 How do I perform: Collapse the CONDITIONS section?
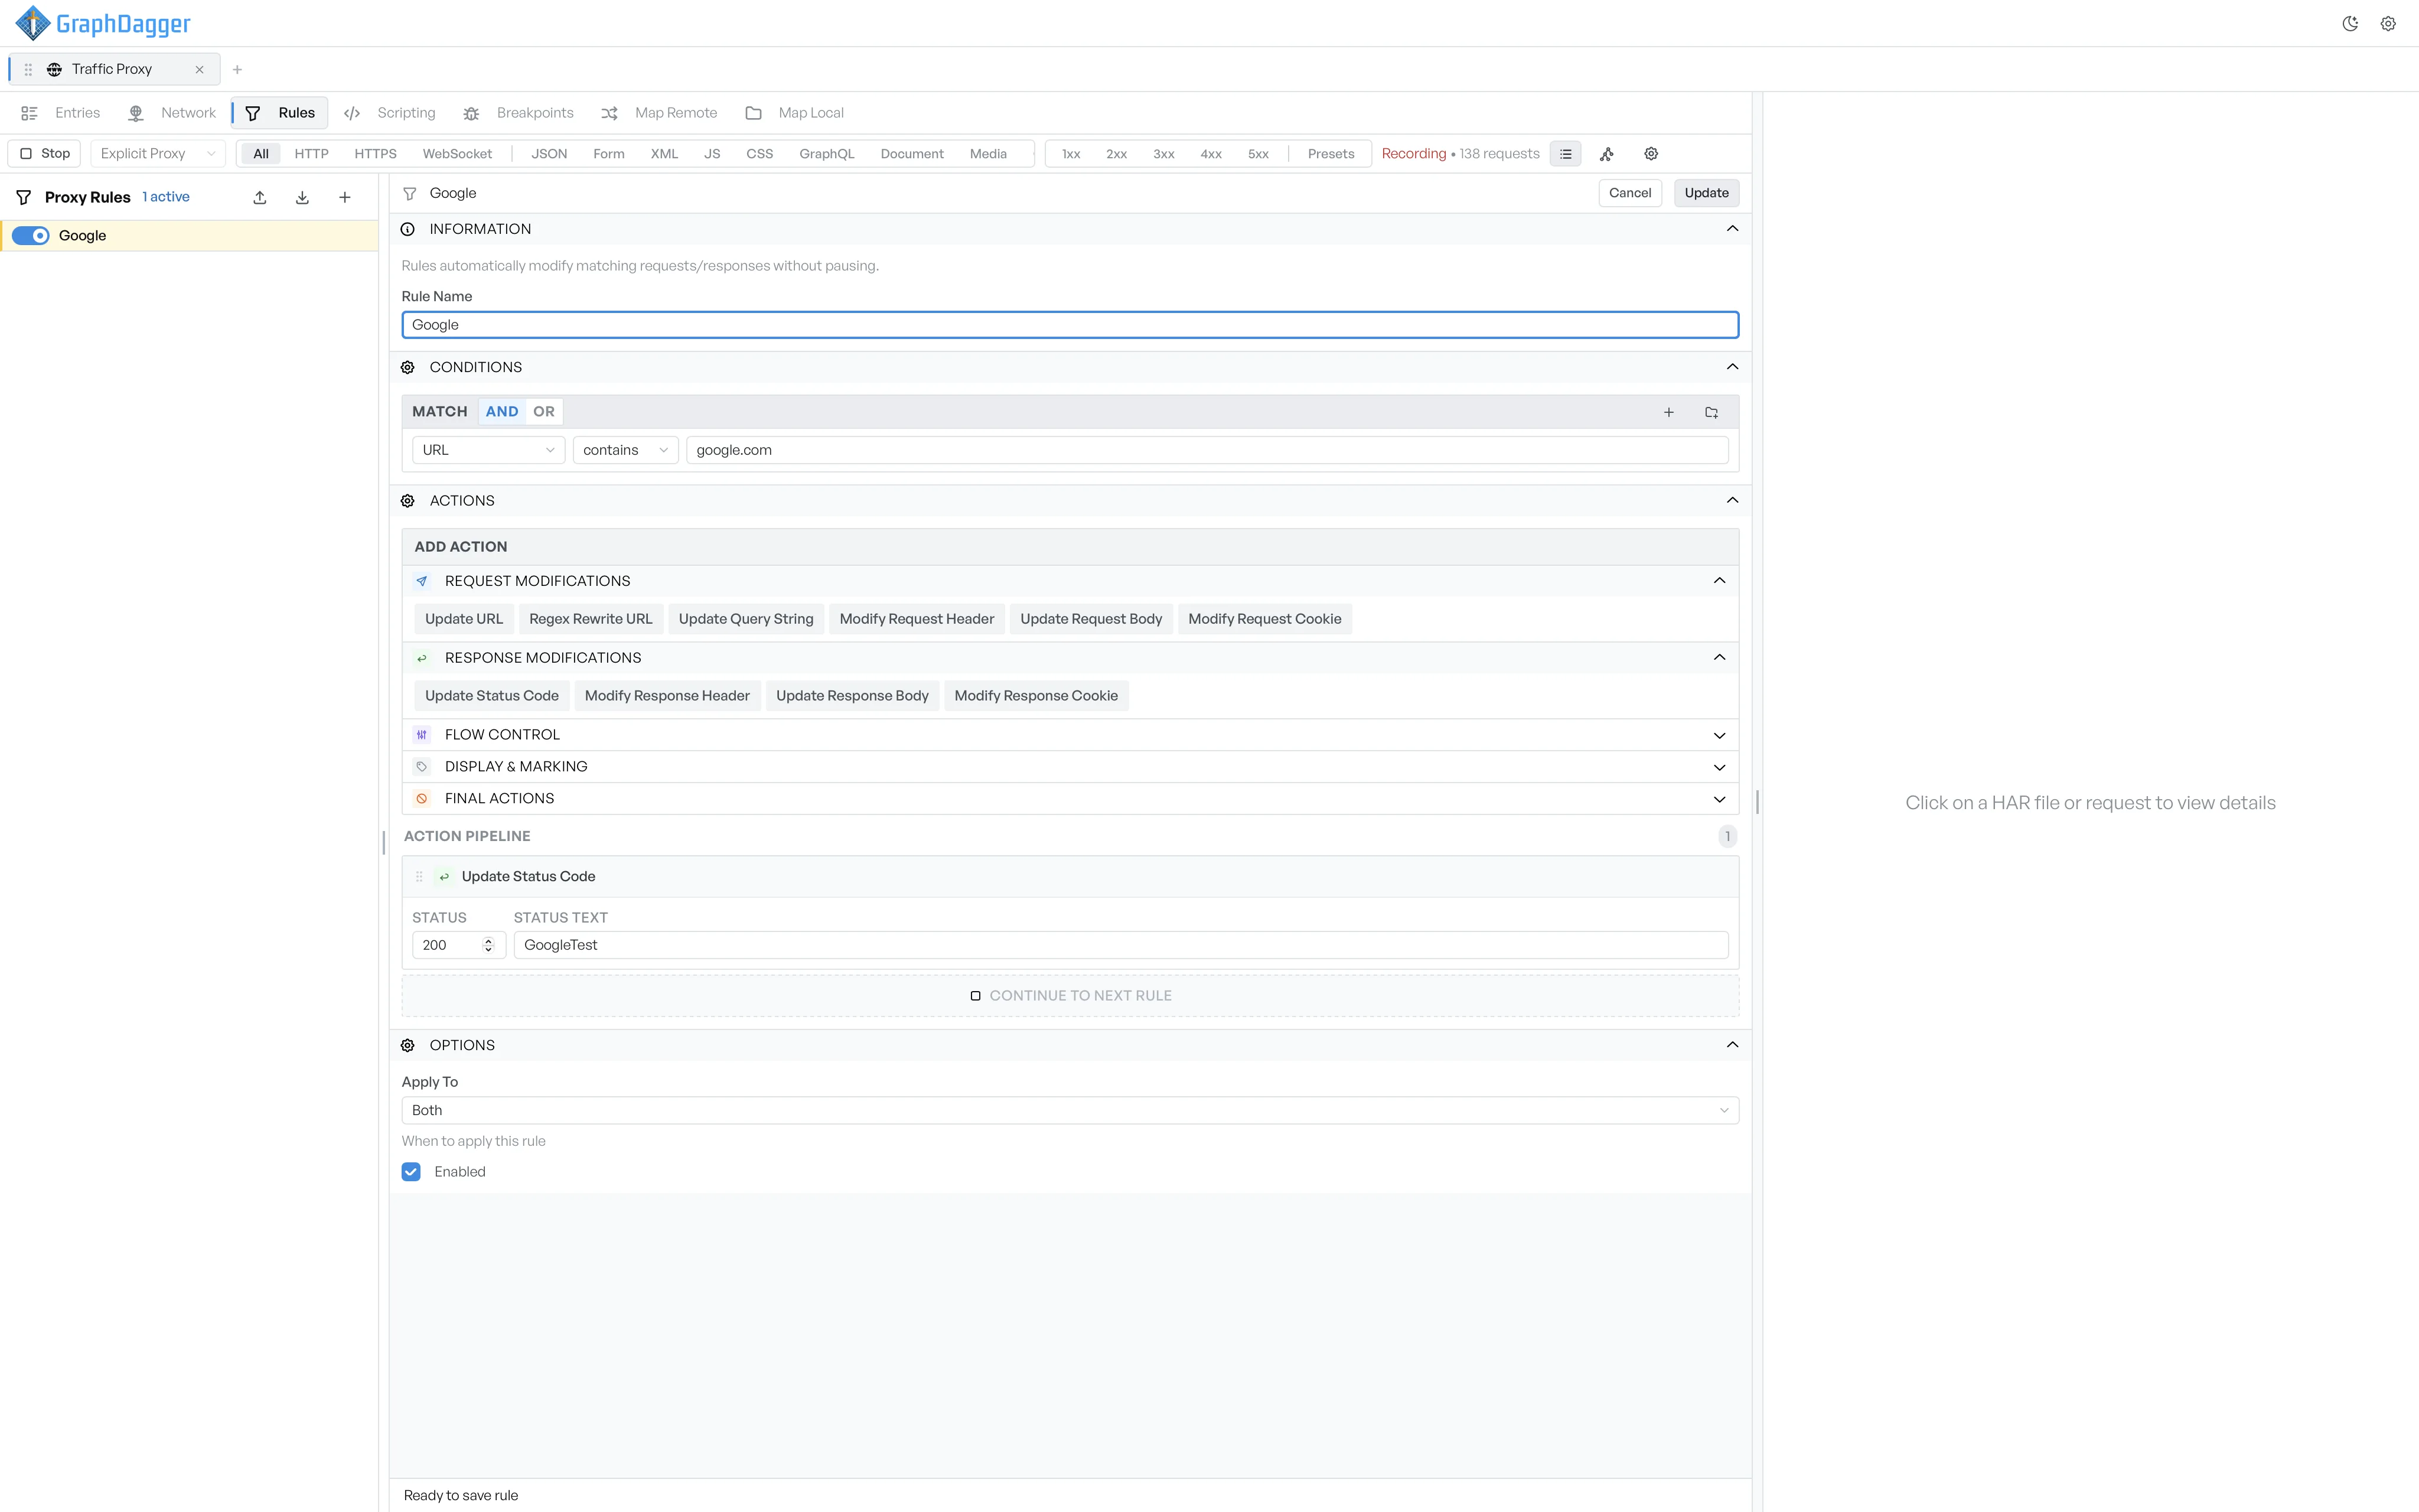(1732, 367)
